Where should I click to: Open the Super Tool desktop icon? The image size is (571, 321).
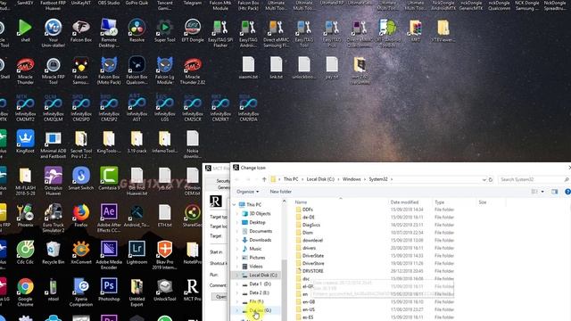(x=164, y=30)
